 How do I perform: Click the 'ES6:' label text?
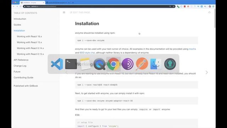tap(77, 115)
